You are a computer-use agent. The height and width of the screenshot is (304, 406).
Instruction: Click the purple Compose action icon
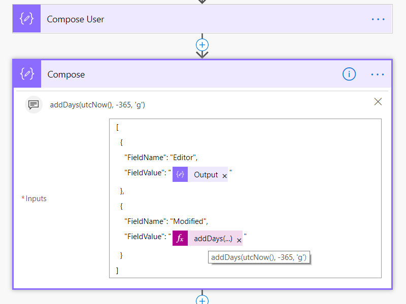(27, 74)
